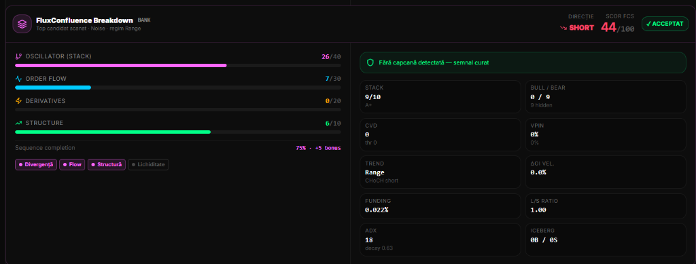Open the VPIN metric card

coord(606,134)
